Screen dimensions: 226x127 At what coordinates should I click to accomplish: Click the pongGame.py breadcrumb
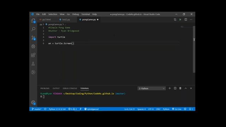(x=55, y=24)
